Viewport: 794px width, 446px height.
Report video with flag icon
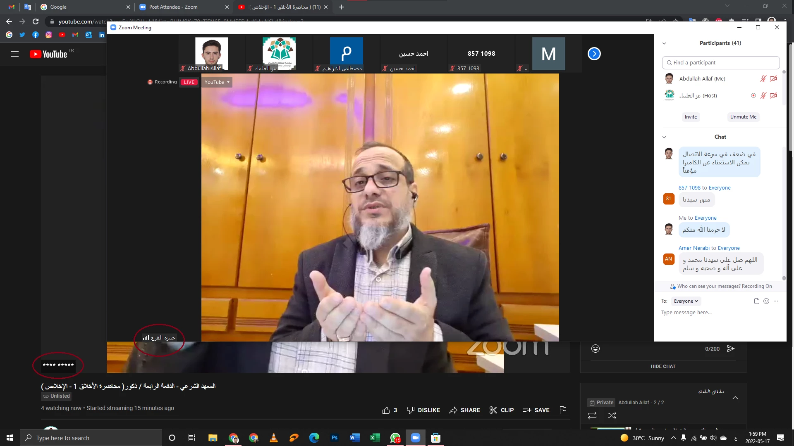[563, 410]
